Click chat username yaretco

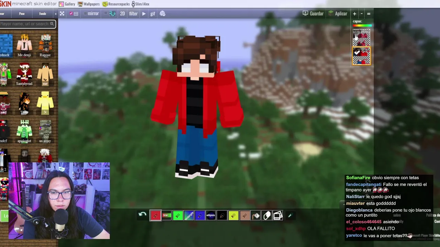[354, 235]
